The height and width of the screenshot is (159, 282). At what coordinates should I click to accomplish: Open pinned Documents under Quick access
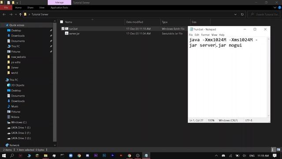18,41
